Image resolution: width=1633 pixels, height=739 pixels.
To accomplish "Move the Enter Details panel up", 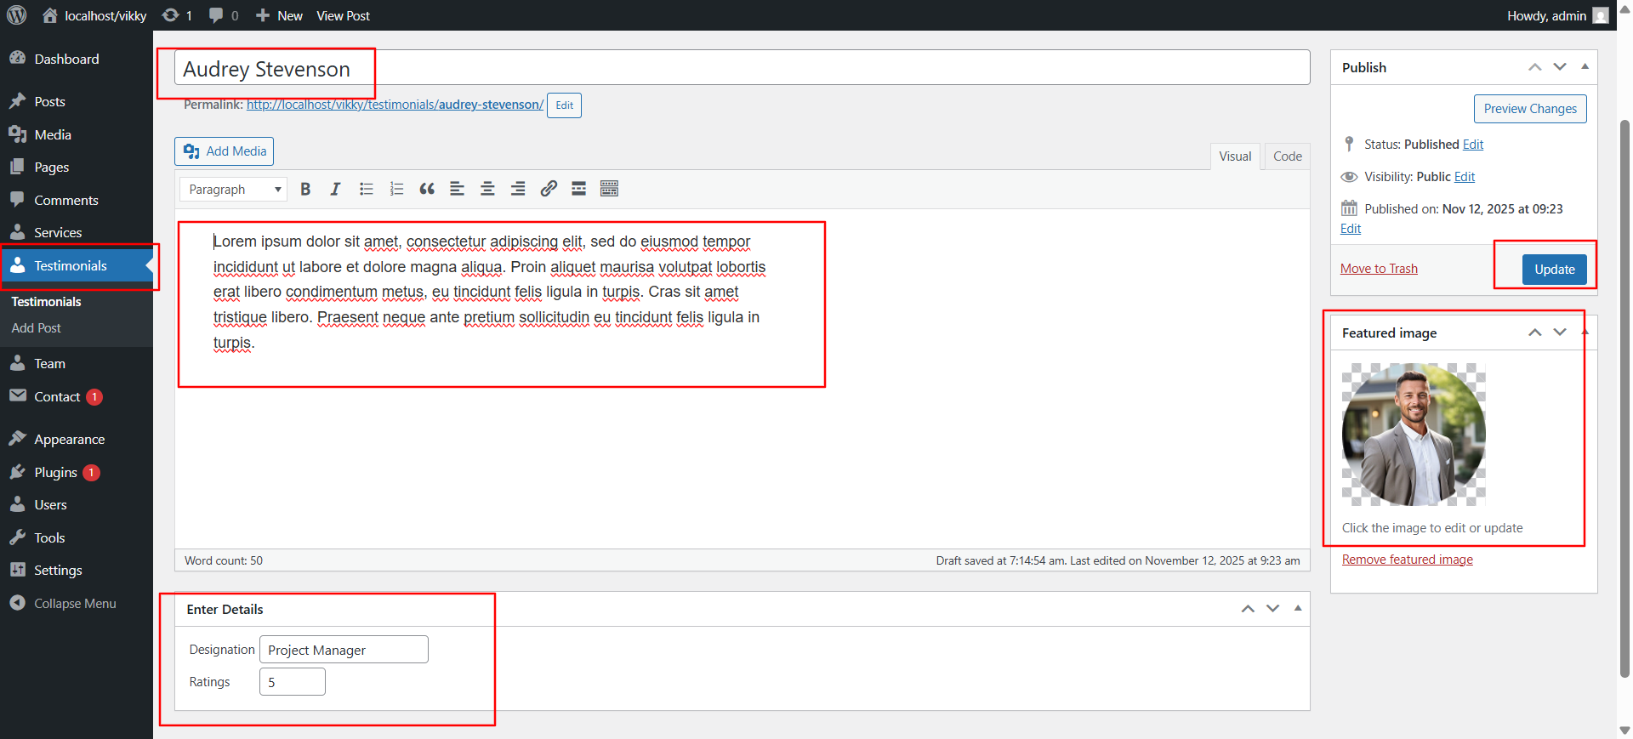I will 1248,609.
